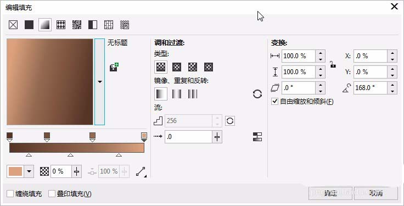Open the fill picker dropdown arrow
Screen dimensions: 404x206
(100, 82)
